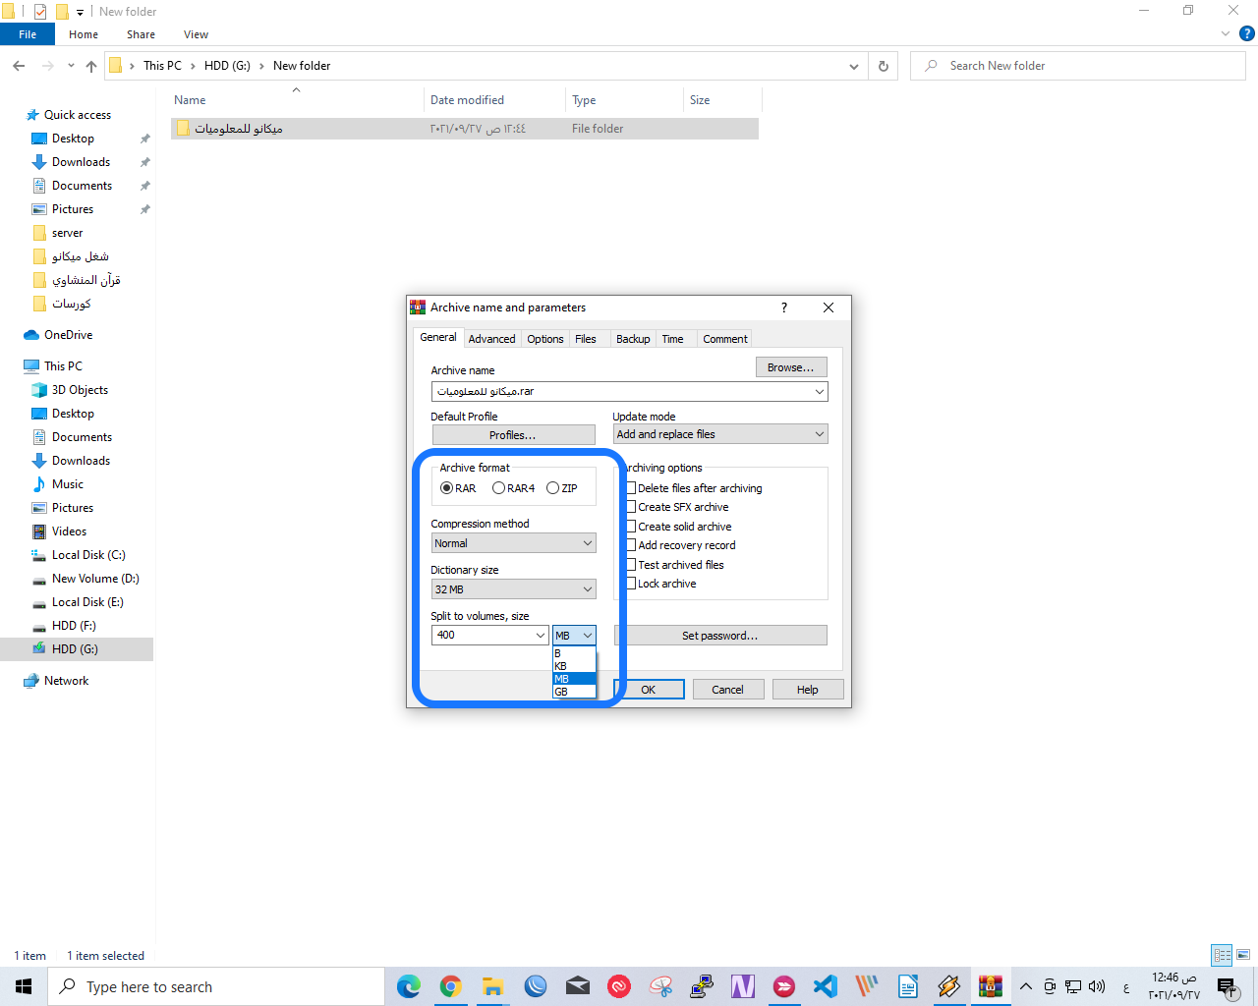The image size is (1258, 1006).
Task: Cancel the archive dialog
Action: coord(727,690)
